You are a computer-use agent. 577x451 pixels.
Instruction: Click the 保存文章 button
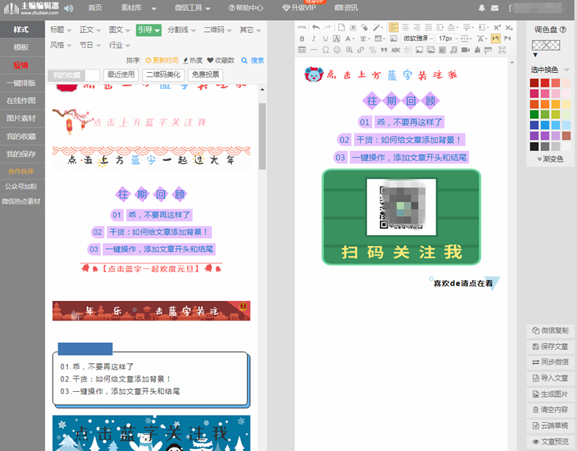[x=550, y=346]
